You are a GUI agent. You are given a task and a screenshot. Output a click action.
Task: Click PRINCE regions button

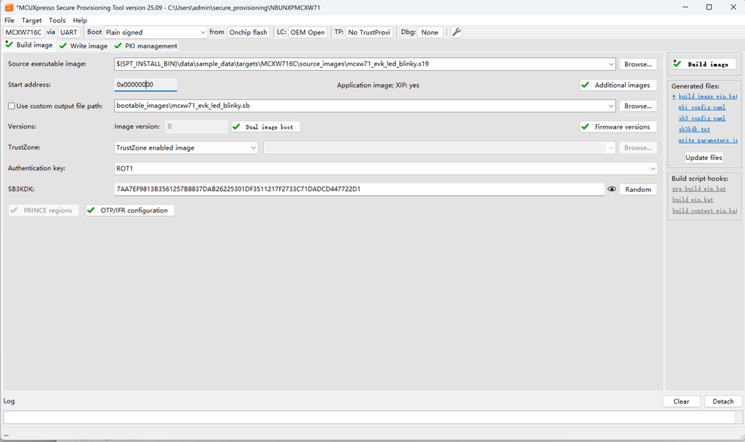tap(43, 211)
